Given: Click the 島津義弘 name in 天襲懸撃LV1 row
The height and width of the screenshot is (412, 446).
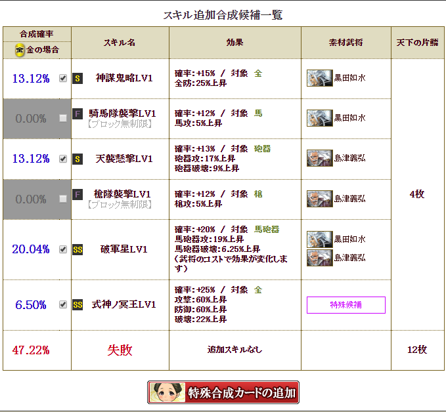Looking at the screenshot, I should (350, 158).
